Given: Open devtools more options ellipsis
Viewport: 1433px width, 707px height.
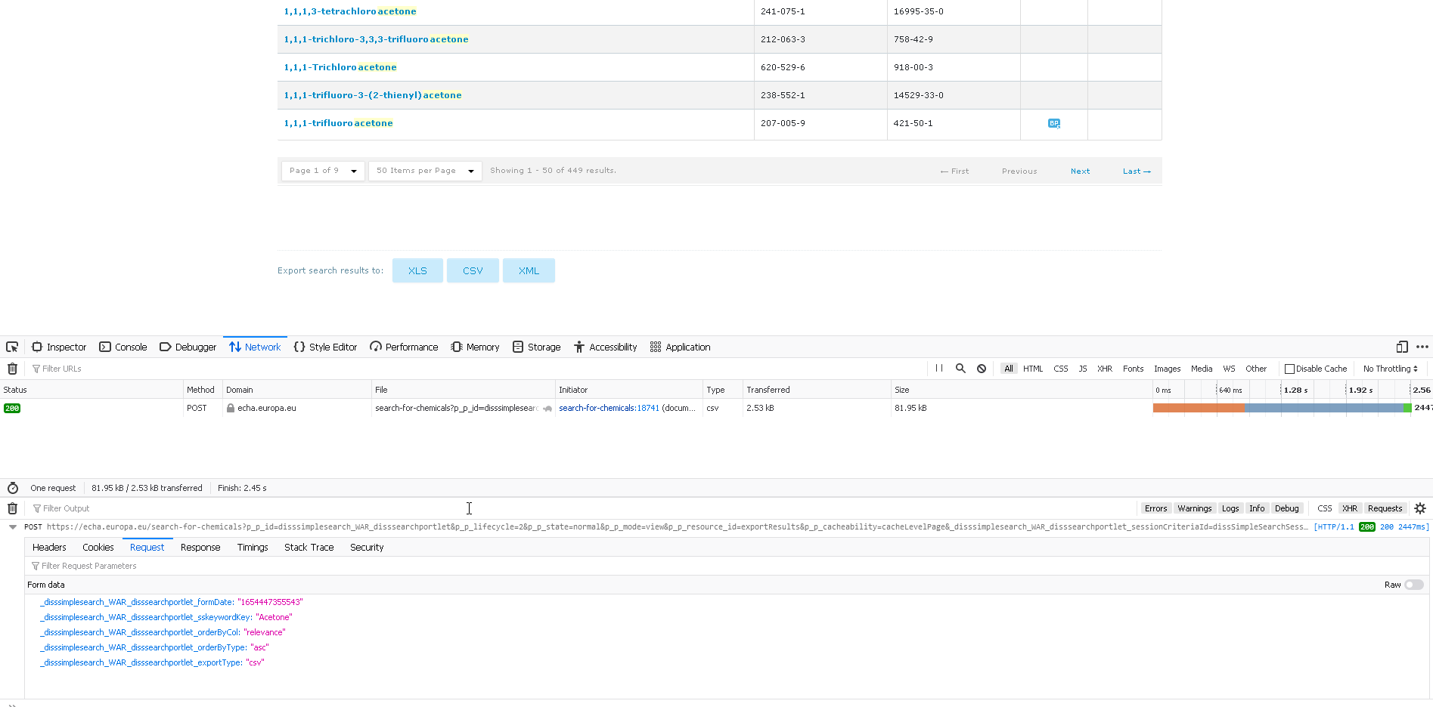Looking at the screenshot, I should [x=1422, y=347].
